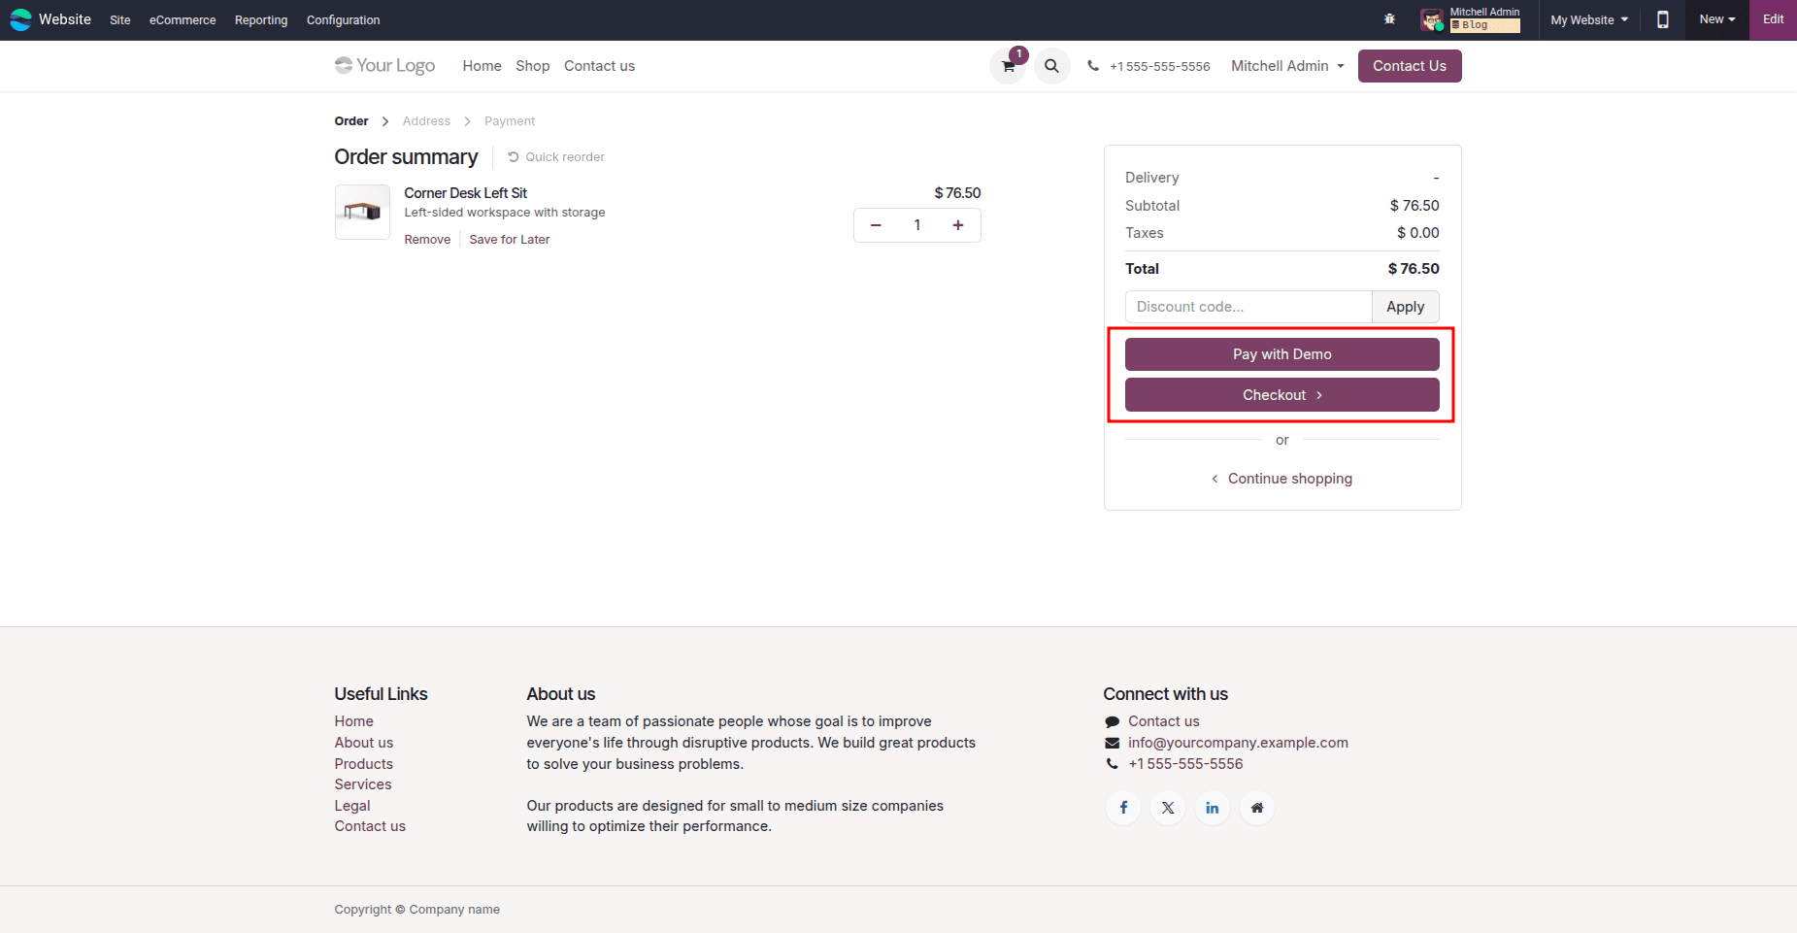Click the Checkout button
1797x933 pixels.
[x=1282, y=395]
